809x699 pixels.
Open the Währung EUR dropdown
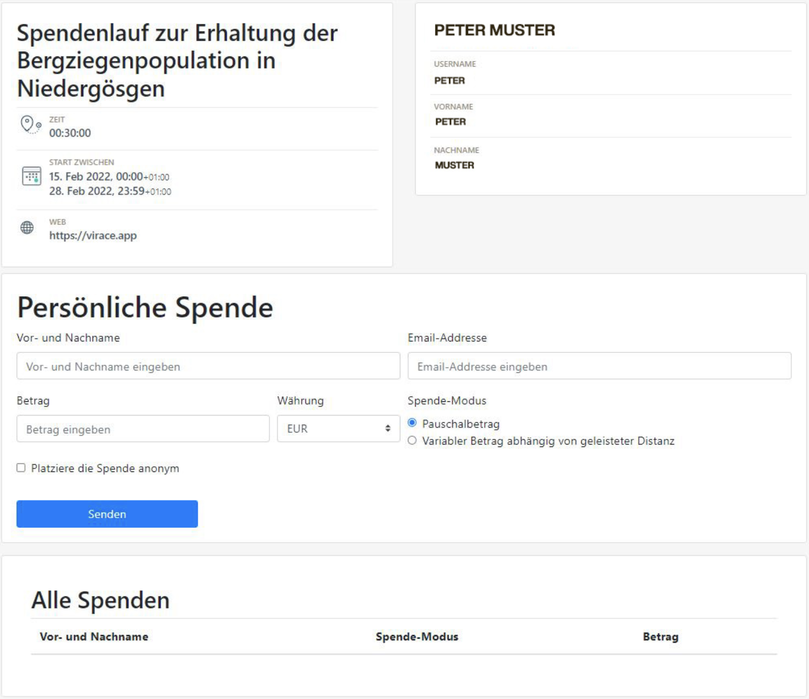pyautogui.click(x=338, y=429)
